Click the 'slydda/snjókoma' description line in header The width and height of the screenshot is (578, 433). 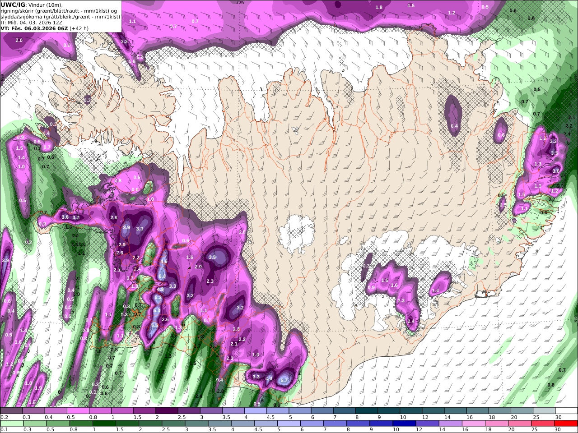(60, 16)
